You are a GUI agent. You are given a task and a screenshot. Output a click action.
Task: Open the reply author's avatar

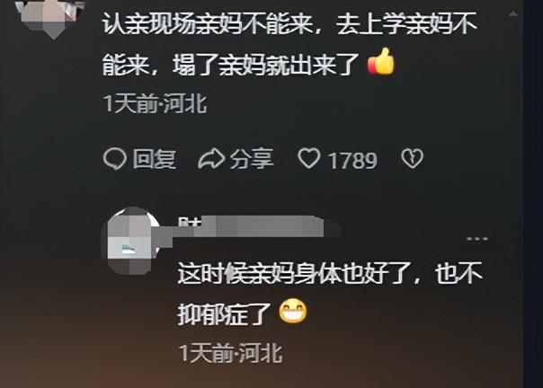point(130,241)
